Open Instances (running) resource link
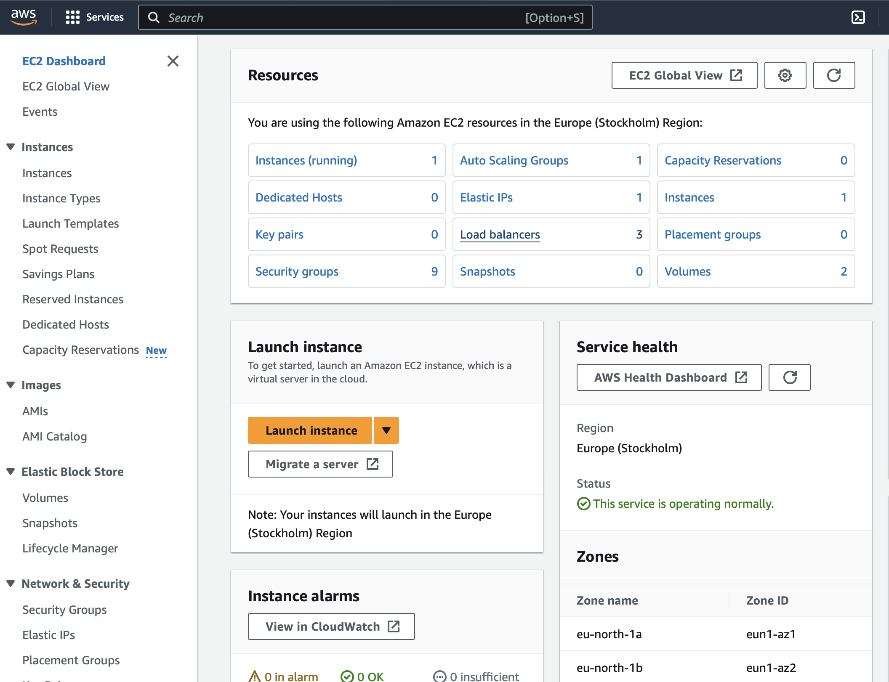 click(306, 160)
